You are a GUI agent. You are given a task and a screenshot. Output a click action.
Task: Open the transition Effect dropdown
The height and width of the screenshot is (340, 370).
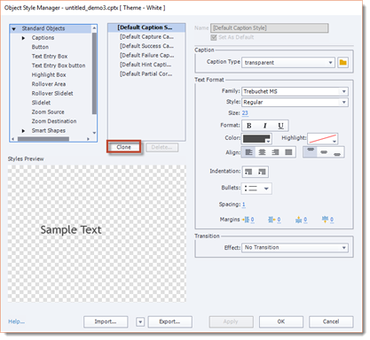point(295,248)
